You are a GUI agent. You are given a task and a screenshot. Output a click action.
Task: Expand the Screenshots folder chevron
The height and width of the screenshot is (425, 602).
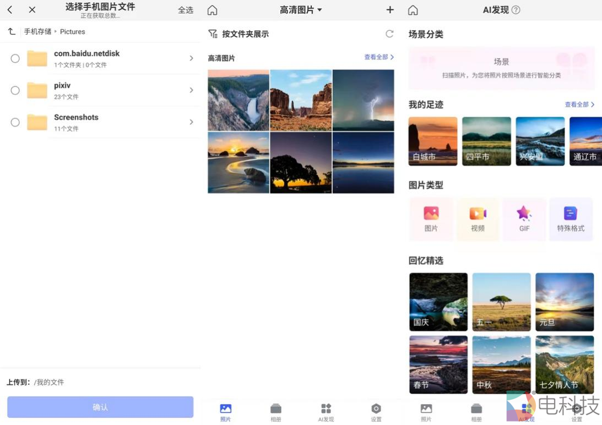click(x=191, y=122)
